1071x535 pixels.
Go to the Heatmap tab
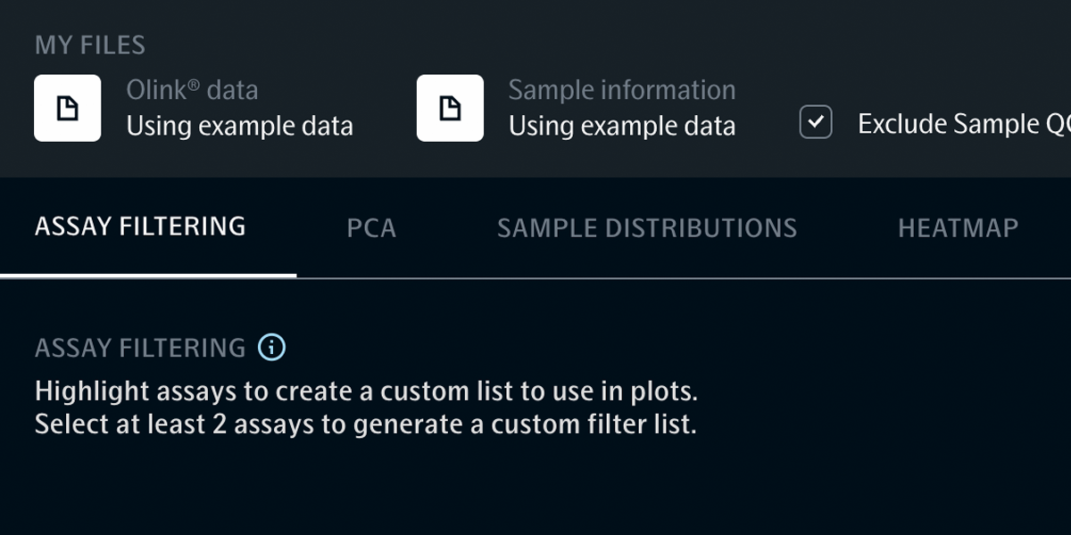(x=958, y=228)
